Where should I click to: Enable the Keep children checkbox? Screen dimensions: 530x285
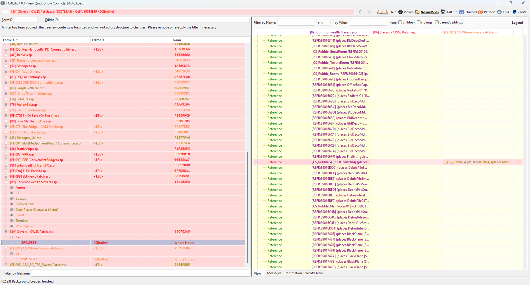point(400,22)
